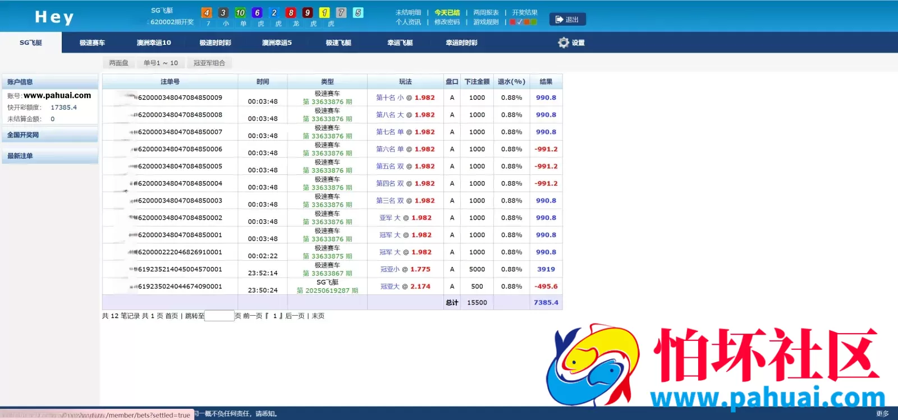Click result value -495.6
The height and width of the screenshot is (420, 898).
546,287
